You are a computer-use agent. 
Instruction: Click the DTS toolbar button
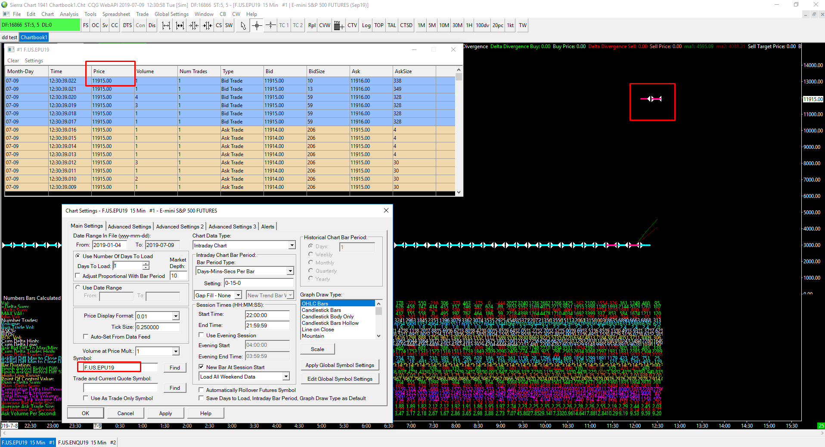127,25
